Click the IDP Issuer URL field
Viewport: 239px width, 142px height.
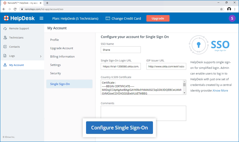[x=166, y=67]
